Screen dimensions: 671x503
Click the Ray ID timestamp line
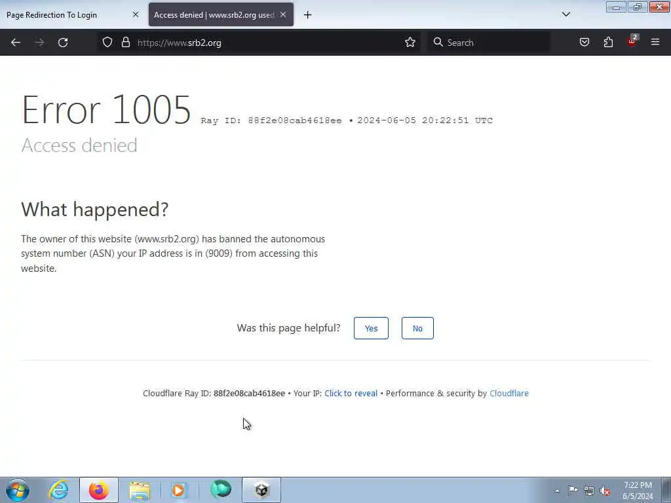(x=347, y=121)
